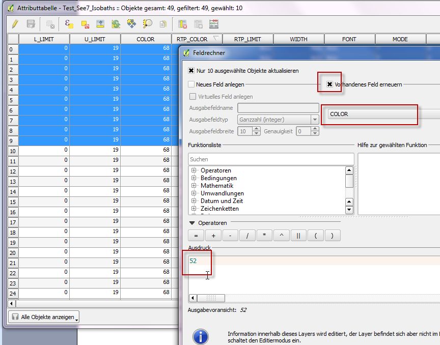Screen dimensions: 440x345
Task: Move selection to top icon
Action: pos(100,24)
